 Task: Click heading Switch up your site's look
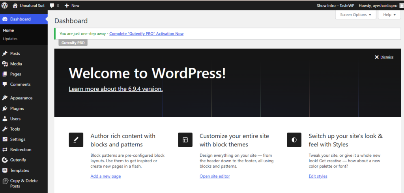click(x=346, y=140)
